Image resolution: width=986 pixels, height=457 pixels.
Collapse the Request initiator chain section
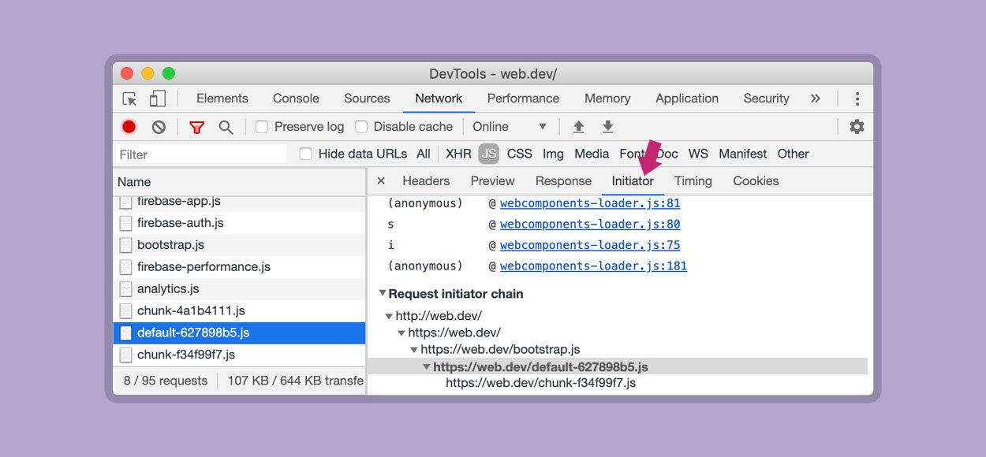click(x=383, y=293)
